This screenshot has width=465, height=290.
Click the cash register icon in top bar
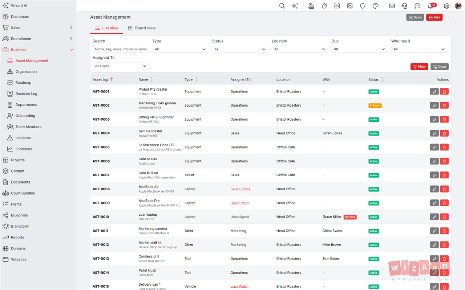(311, 6)
